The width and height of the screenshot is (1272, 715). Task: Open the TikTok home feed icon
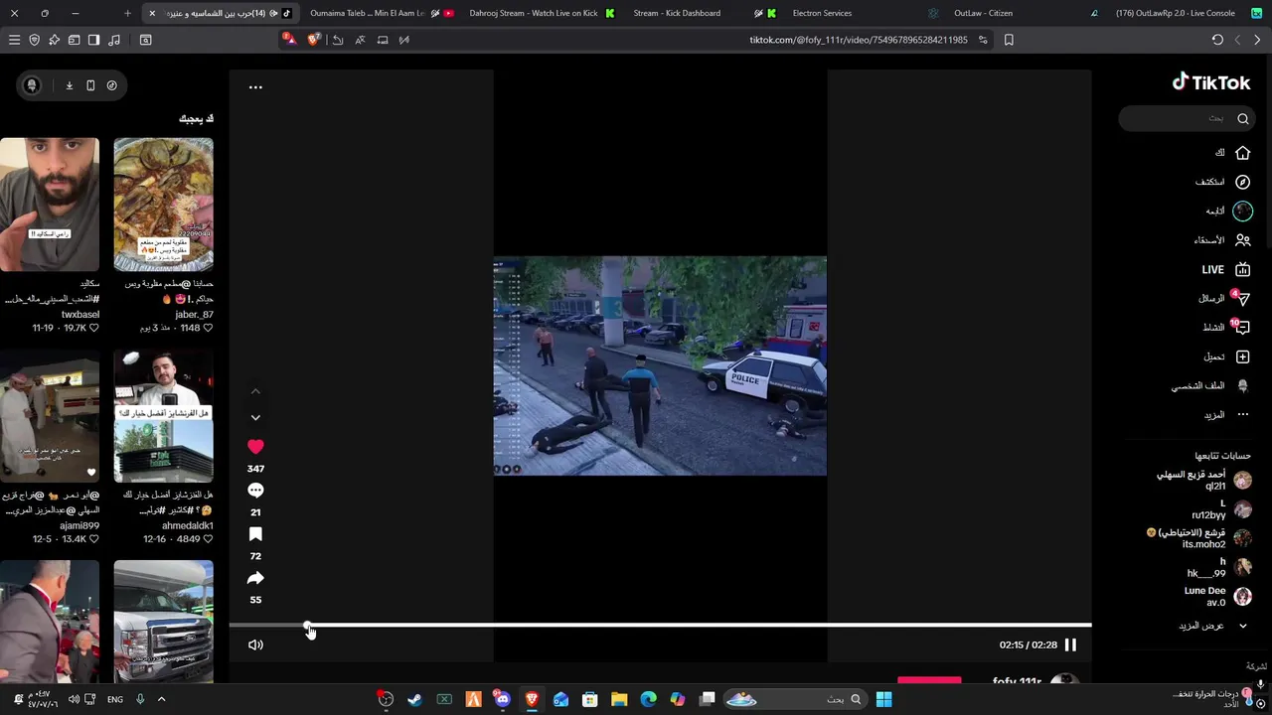pos(1242,153)
